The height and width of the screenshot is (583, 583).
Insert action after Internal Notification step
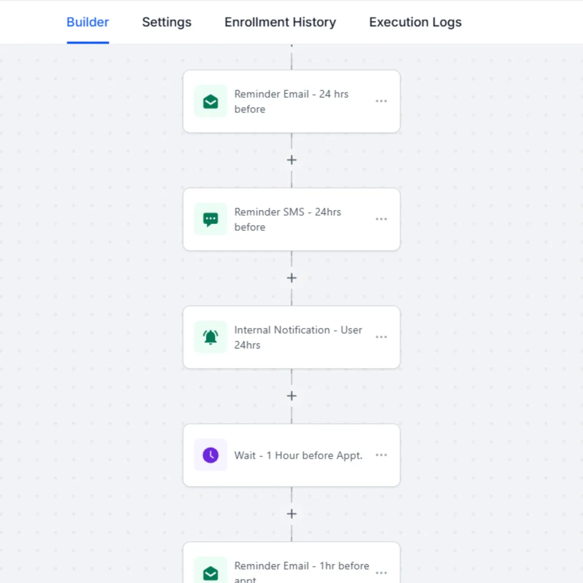click(291, 396)
